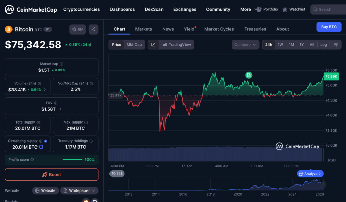Click the news document marker on chart
346x202 pixels.
(249, 75)
